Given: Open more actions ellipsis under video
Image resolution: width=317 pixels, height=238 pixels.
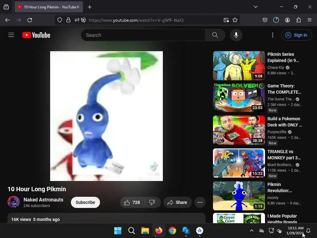Looking at the screenshot, I should (200, 202).
